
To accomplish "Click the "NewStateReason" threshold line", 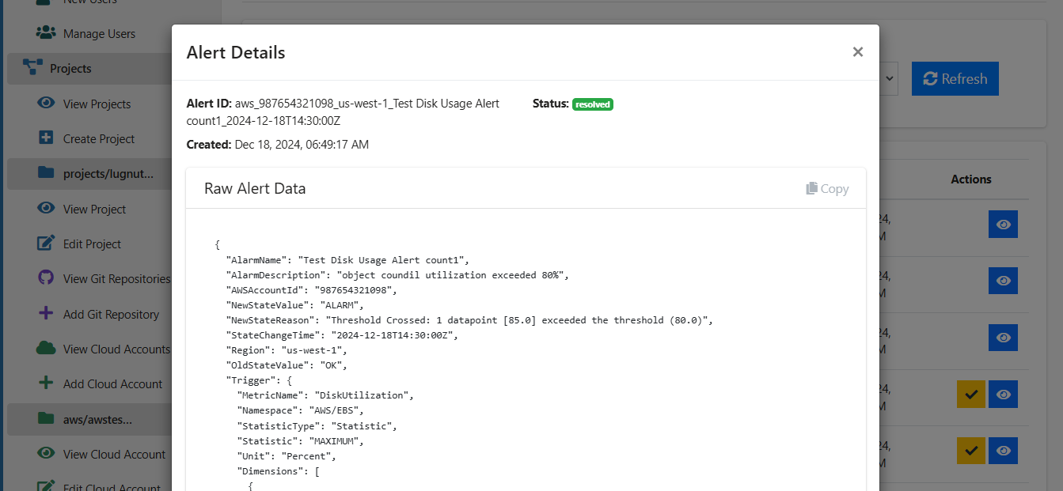I will coord(470,320).
